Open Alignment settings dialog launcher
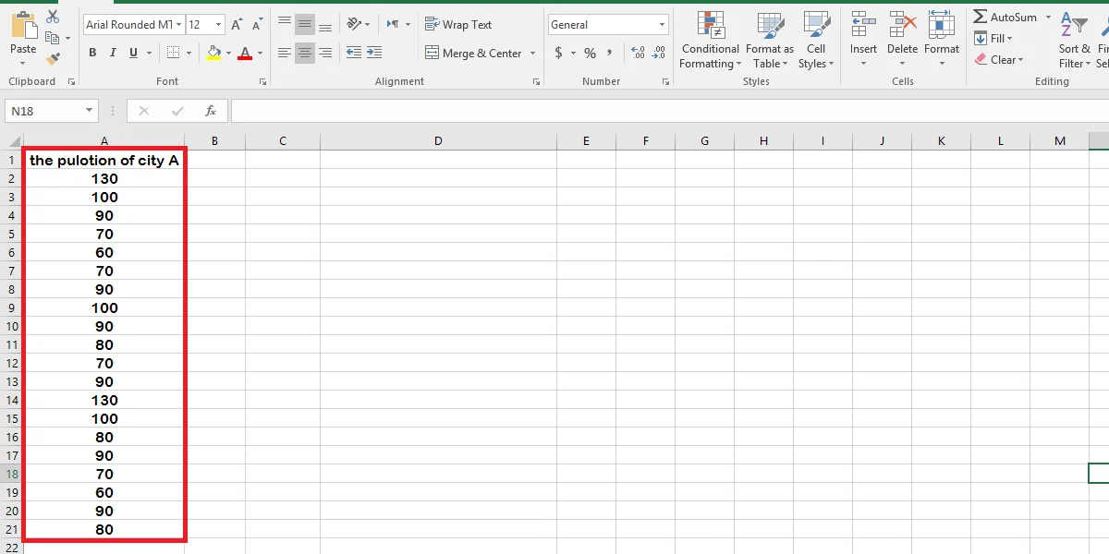The image size is (1109, 554). pos(537,82)
